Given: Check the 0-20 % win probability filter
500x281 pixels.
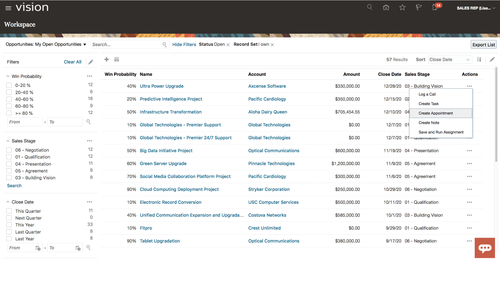Looking at the screenshot, I should [9, 85].
